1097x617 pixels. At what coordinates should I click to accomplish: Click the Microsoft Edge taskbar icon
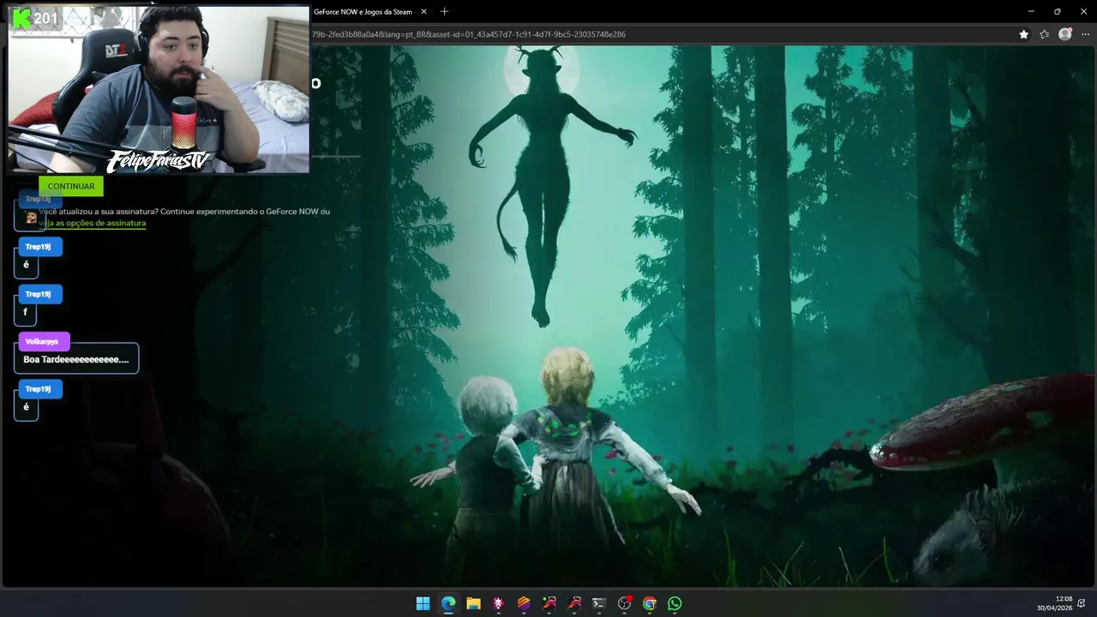point(448,603)
